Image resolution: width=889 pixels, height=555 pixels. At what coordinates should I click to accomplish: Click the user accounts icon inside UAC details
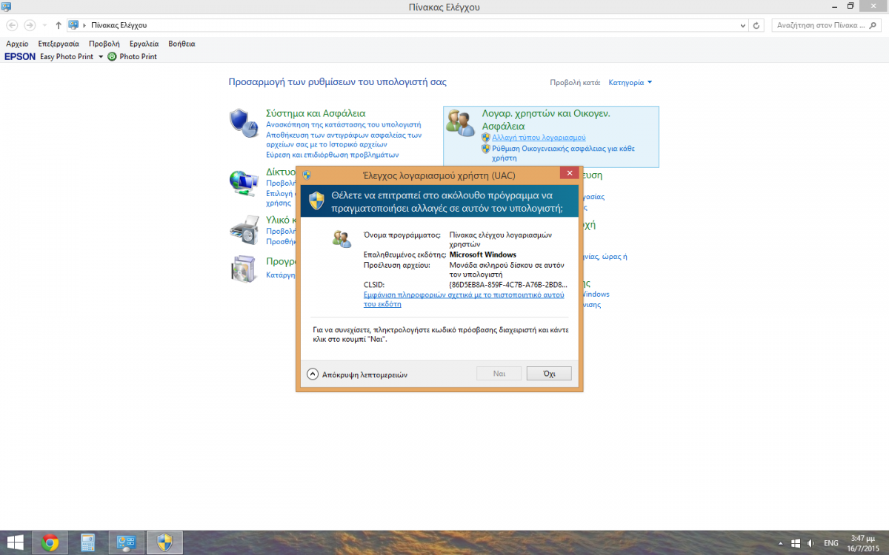pyautogui.click(x=342, y=238)
